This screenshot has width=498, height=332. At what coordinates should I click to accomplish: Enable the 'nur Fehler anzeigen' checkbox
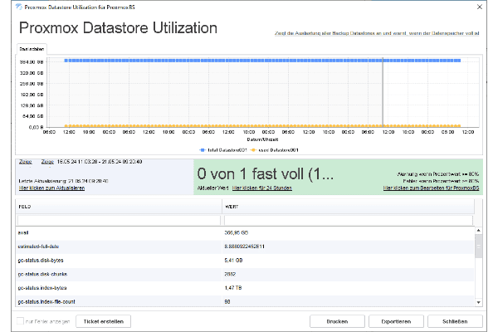click(20, 321)
